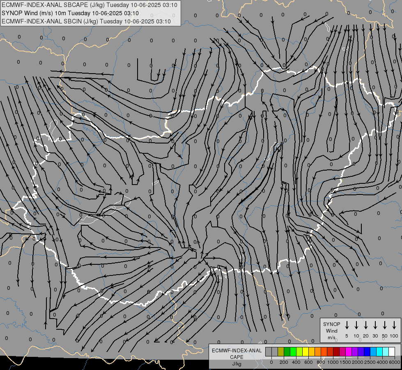Pick the pure blue swatch before 2500

click(368, 351)
